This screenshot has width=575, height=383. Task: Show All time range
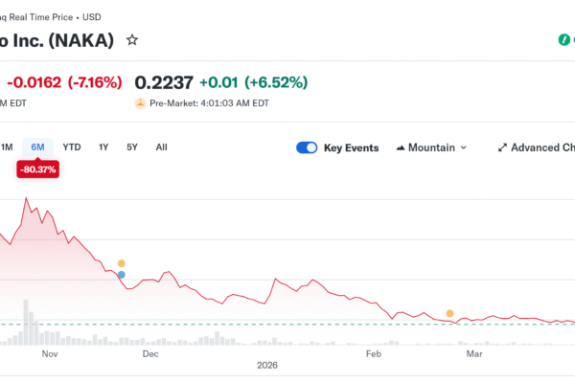(161, 147)
